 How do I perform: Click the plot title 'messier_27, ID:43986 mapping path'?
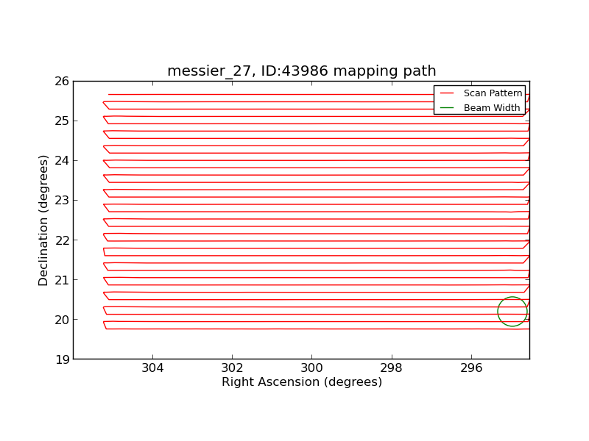point(302,71)
